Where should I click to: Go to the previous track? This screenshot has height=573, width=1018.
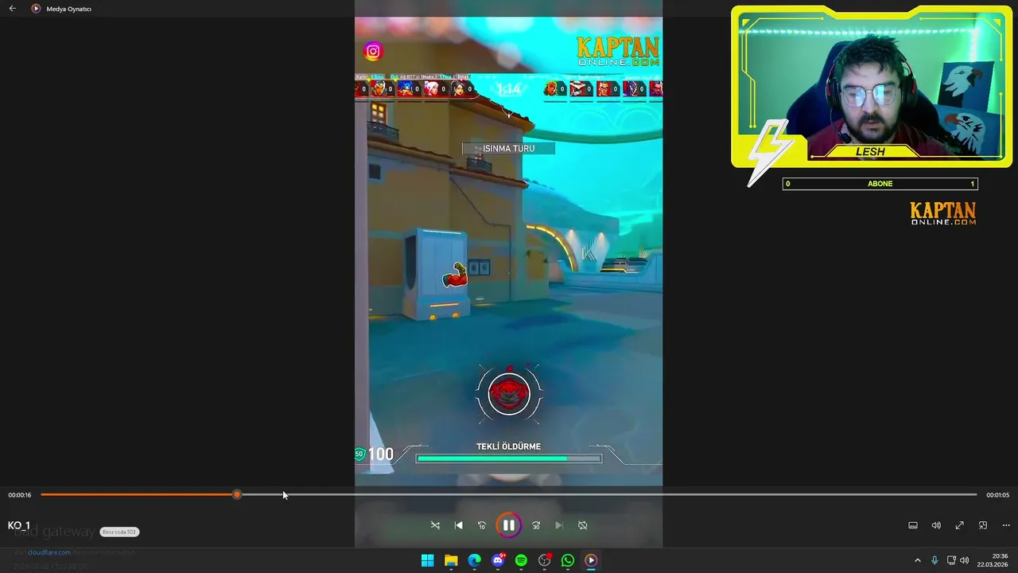pos(458,525)
